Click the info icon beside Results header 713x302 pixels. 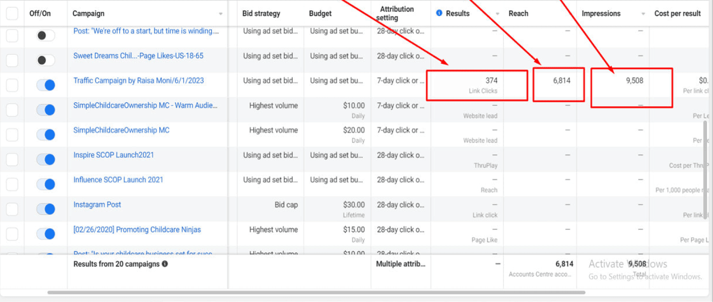click(x=439, y=13)
